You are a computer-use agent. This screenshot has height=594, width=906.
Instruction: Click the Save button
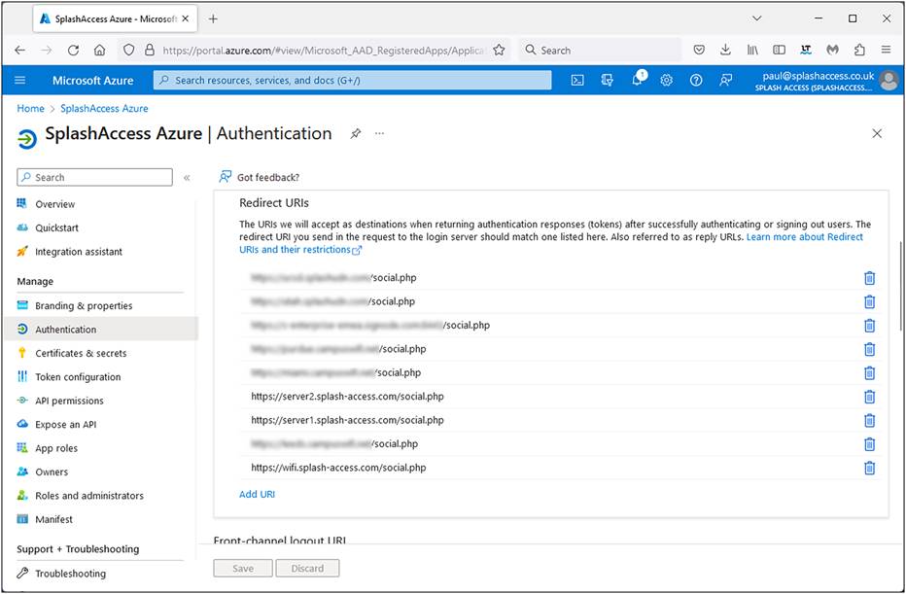243,569
